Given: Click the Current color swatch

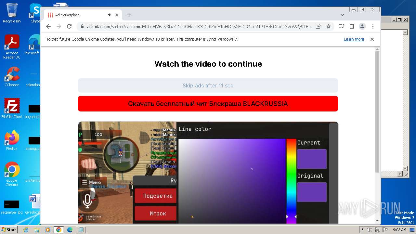Looking at the screenshot, I should pos(312,159).
